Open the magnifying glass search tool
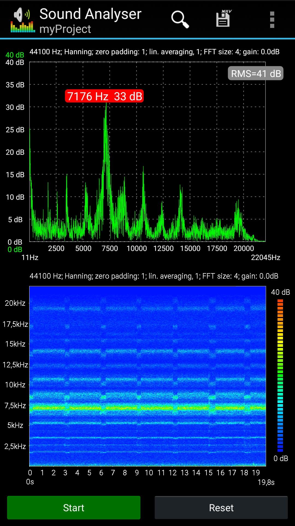 point(180,19)
